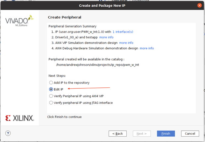
Task: Click the Create Peripheral heading
Action: pos(64,17)
